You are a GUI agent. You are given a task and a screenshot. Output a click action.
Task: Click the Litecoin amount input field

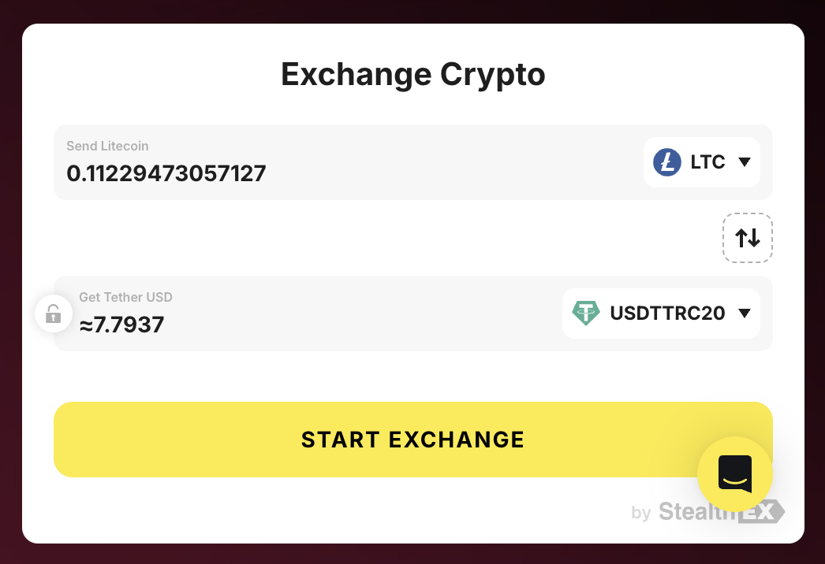(166, 173)
